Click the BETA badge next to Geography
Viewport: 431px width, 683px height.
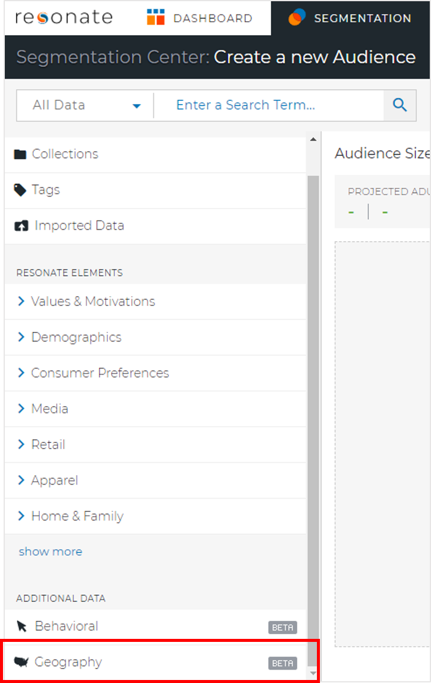click(x=283, y=664)
